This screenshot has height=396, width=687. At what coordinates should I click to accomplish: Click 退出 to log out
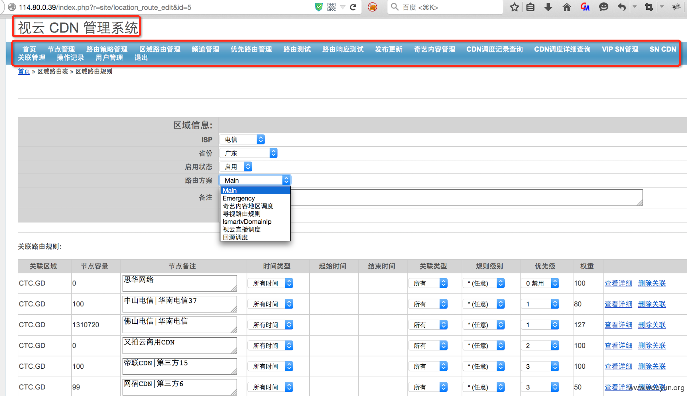point(141,58)
